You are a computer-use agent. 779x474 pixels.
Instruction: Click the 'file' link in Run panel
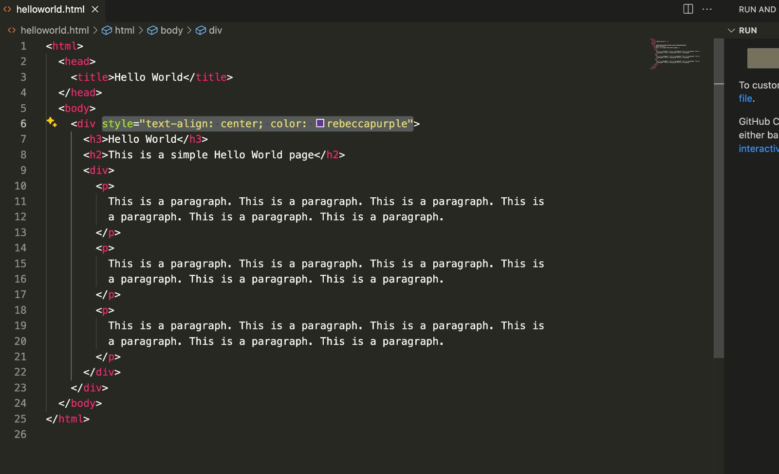pyautogui.click(x=745, y=98)
